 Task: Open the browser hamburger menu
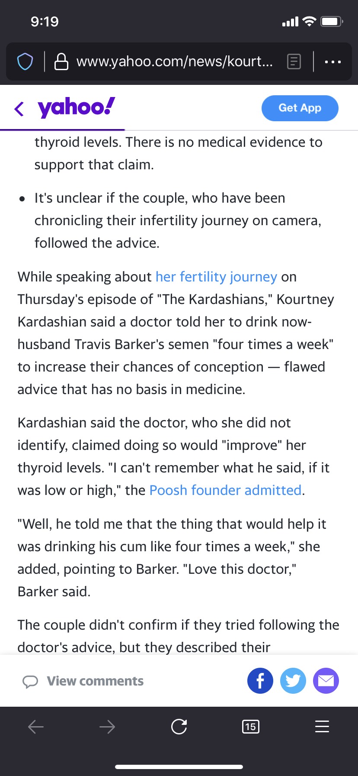pyautogui.click(x=322, y=727)
